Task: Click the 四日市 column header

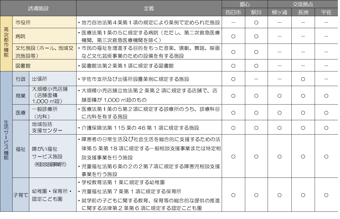Action: [233, 12]
